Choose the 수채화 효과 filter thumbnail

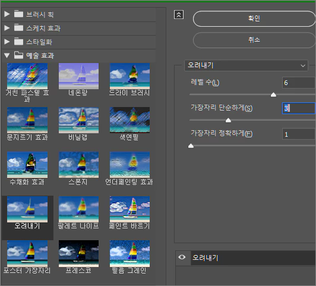pos(27,165)
